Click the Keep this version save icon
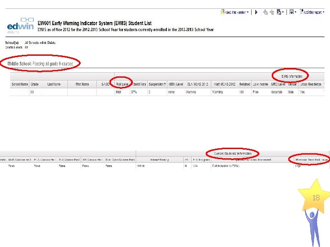The width and height of the screenshot is (330, 247). (222, 12)
